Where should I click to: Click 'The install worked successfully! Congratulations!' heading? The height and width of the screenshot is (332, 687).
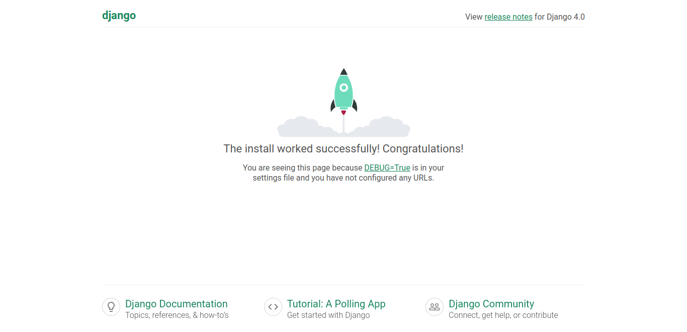coord(343,148)
